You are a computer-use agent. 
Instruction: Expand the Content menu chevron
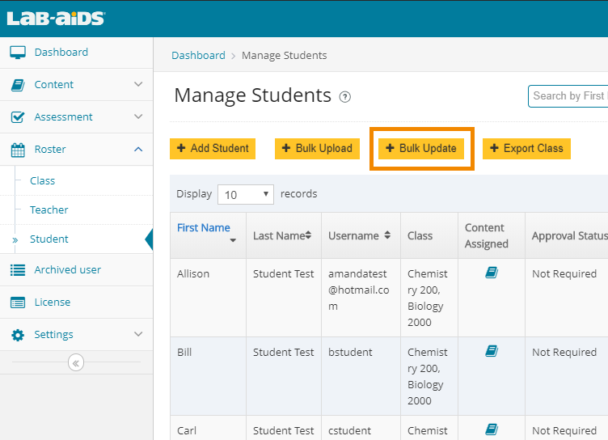pyautogui.click(x=138, y=85)
